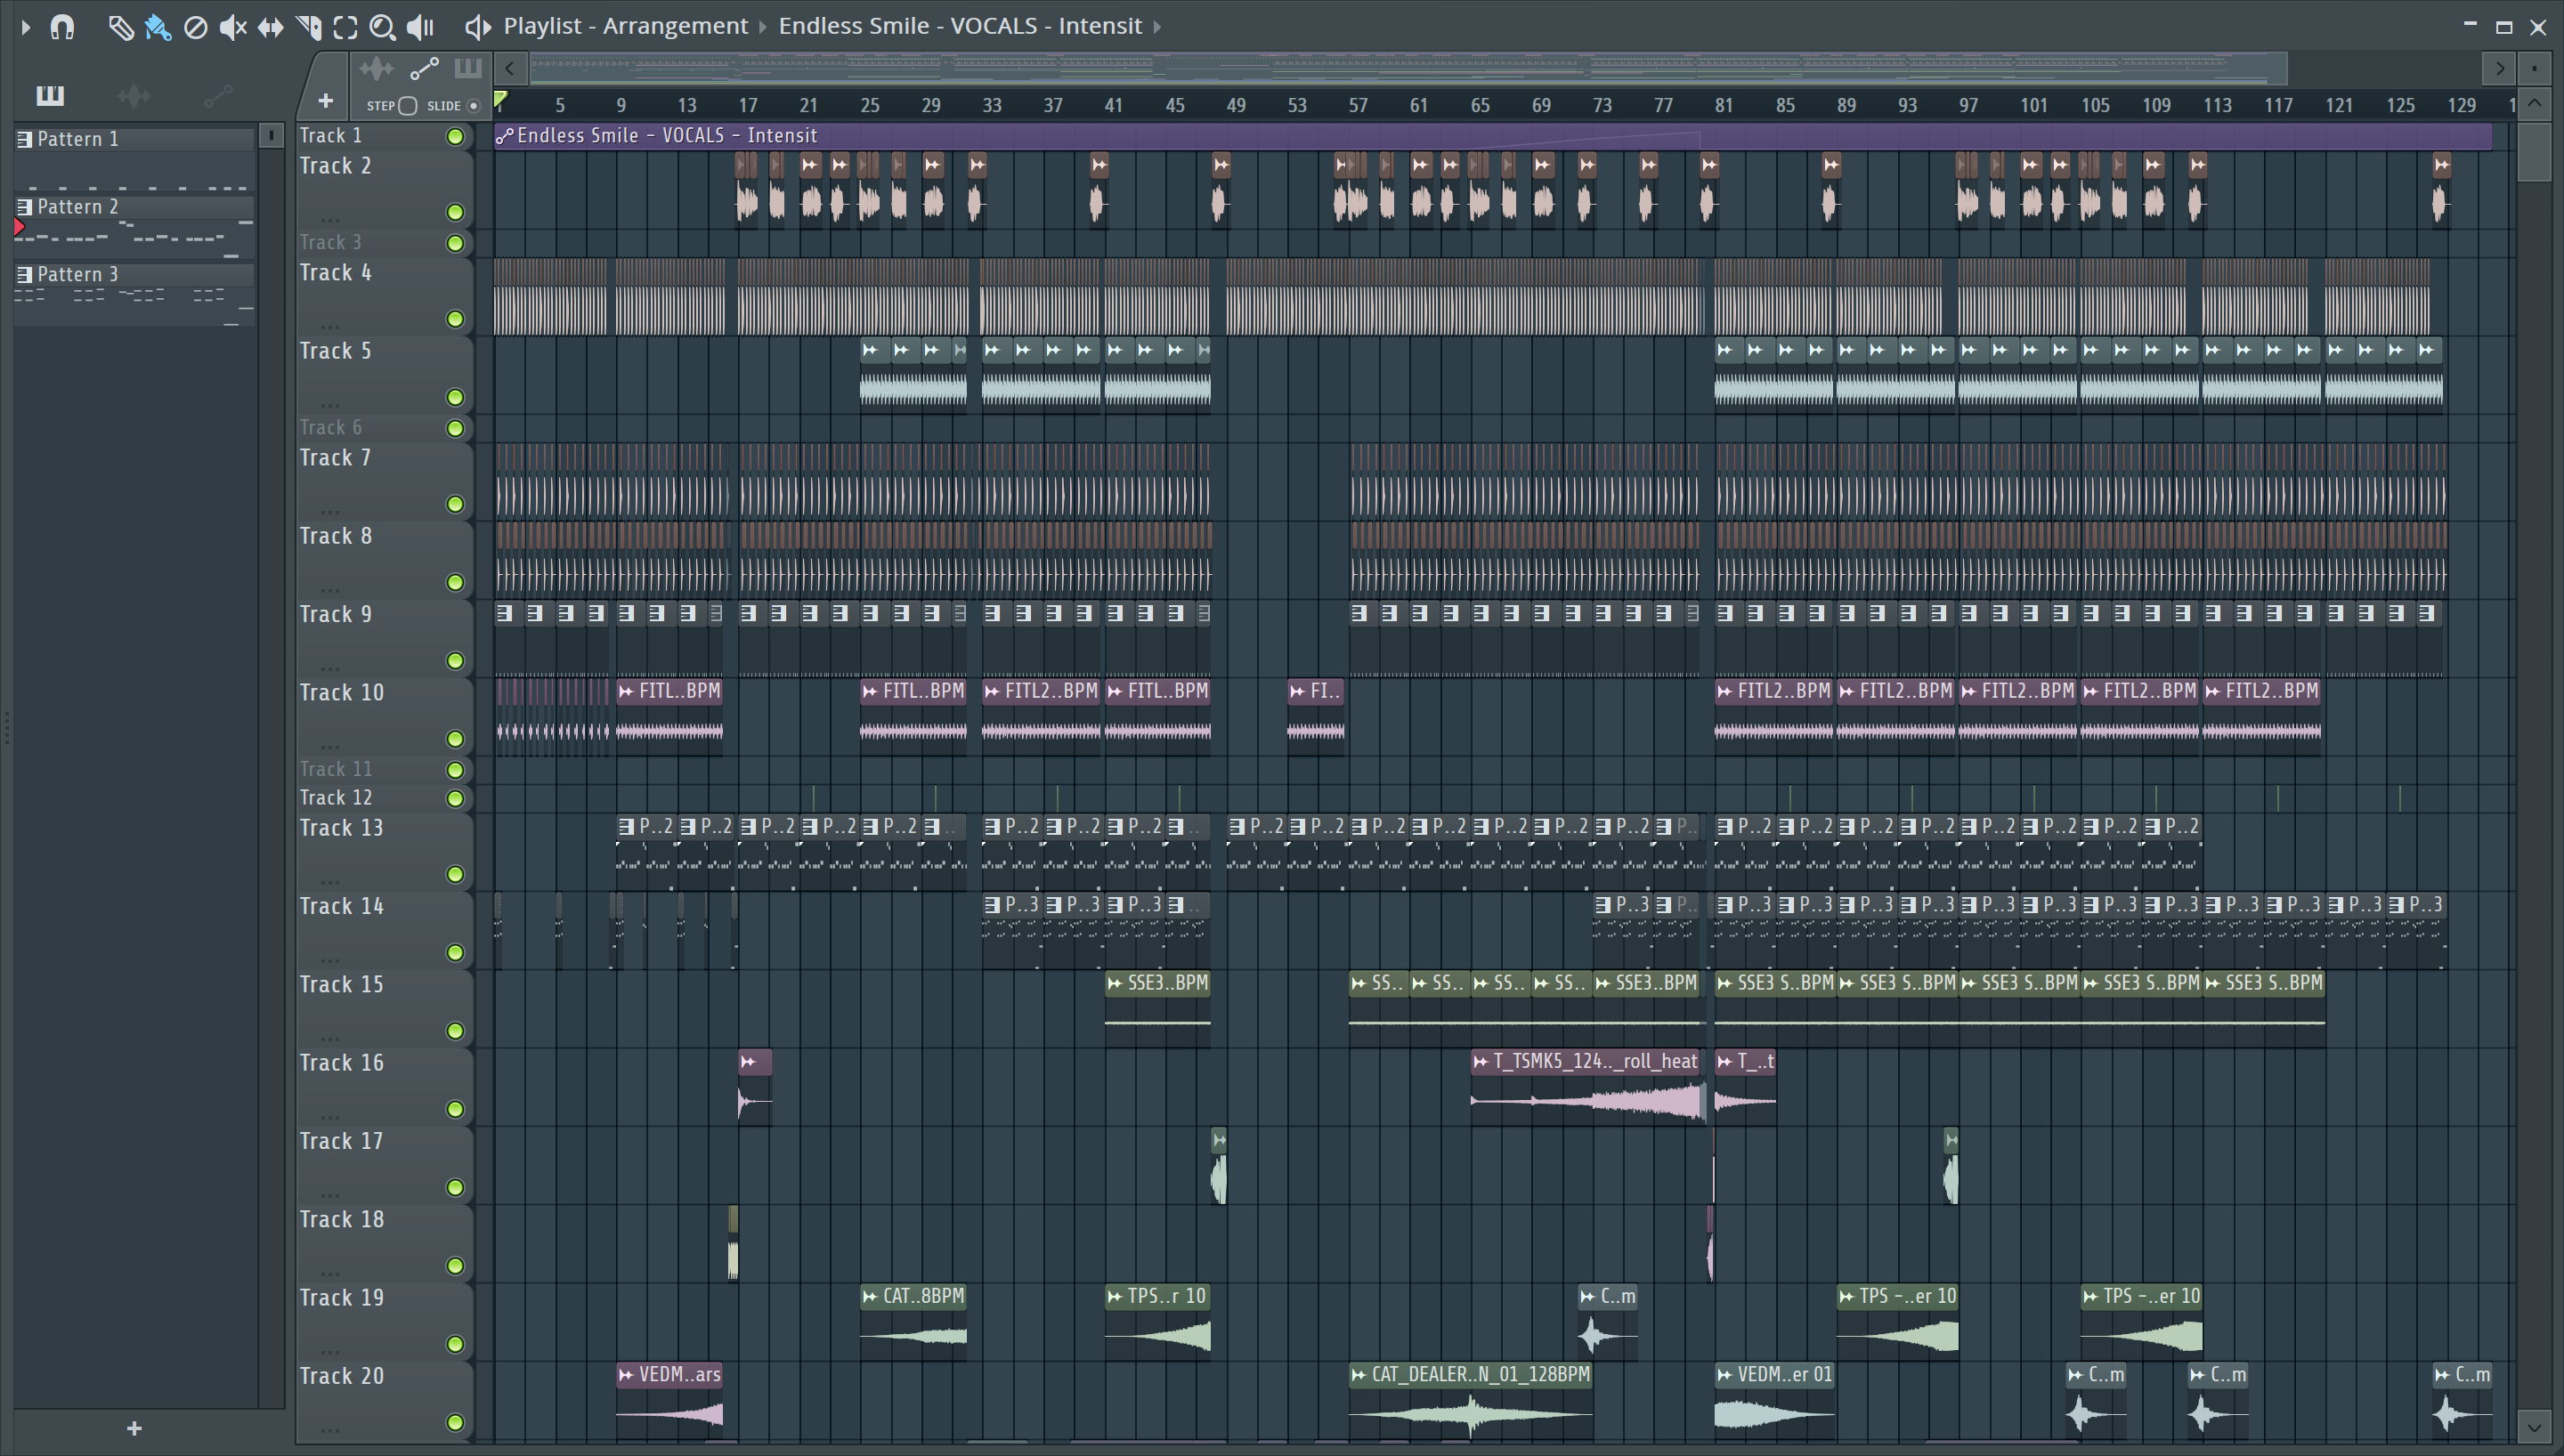Image resolution: width=2564 pixels, height=1456 pixels.
Task: Click the small audio clip on Track 18
Action: (x=733, y=1243)
